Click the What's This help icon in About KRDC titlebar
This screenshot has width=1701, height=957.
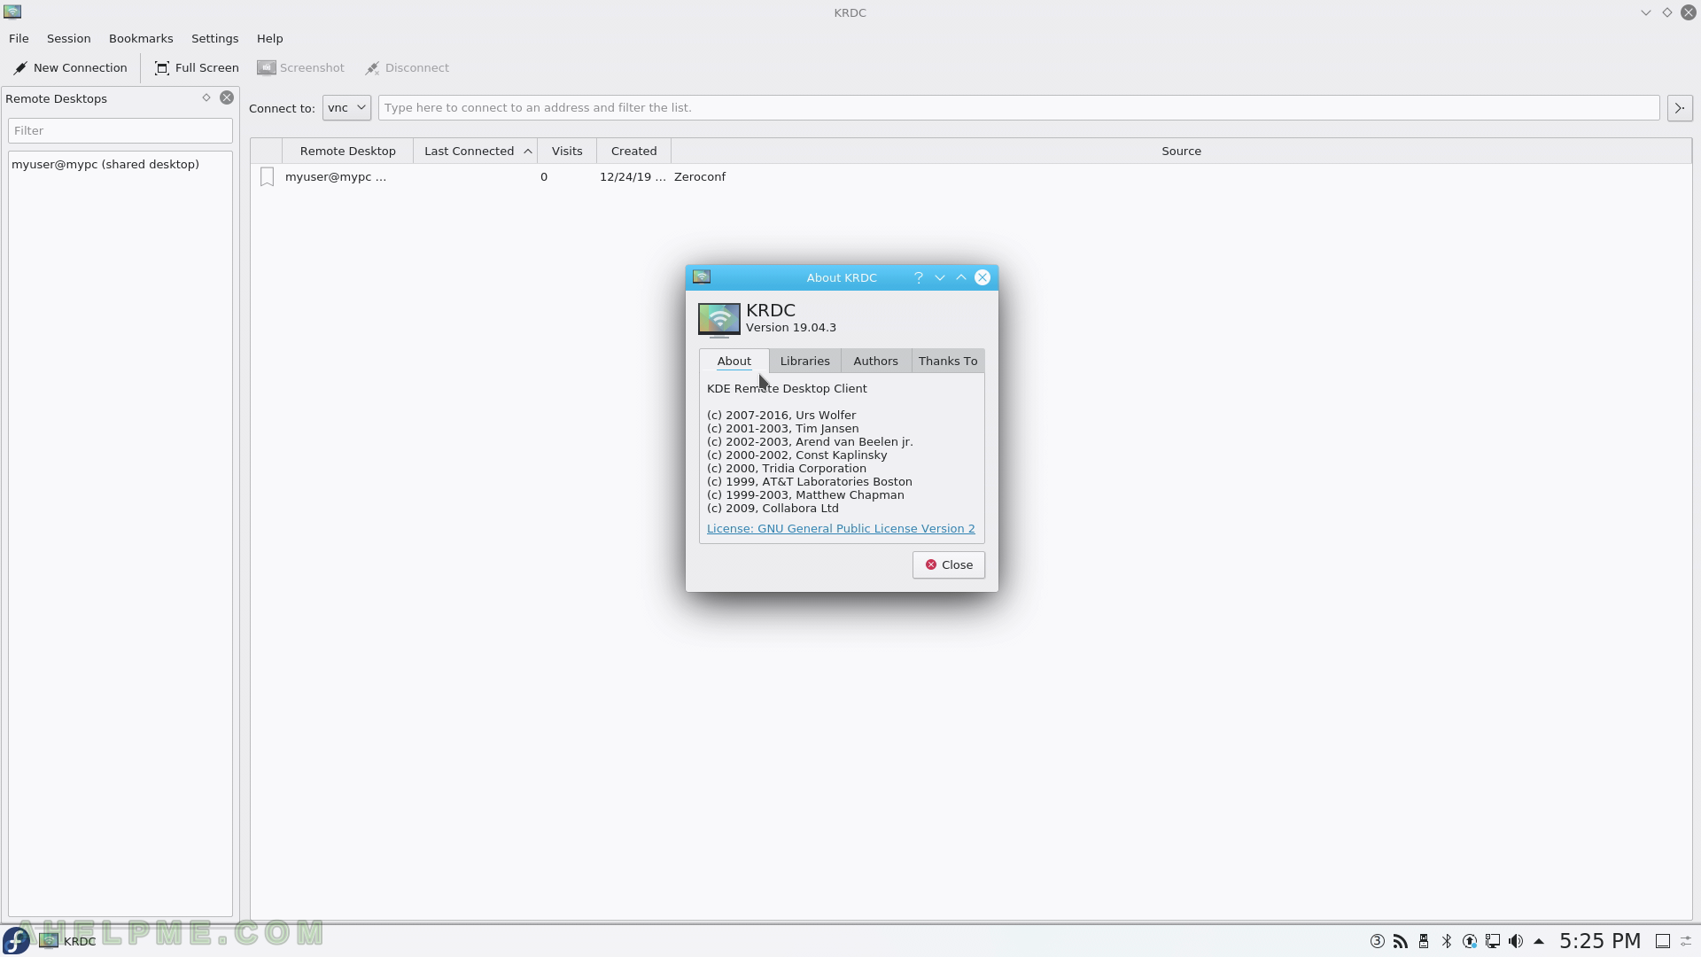point(919,277)
